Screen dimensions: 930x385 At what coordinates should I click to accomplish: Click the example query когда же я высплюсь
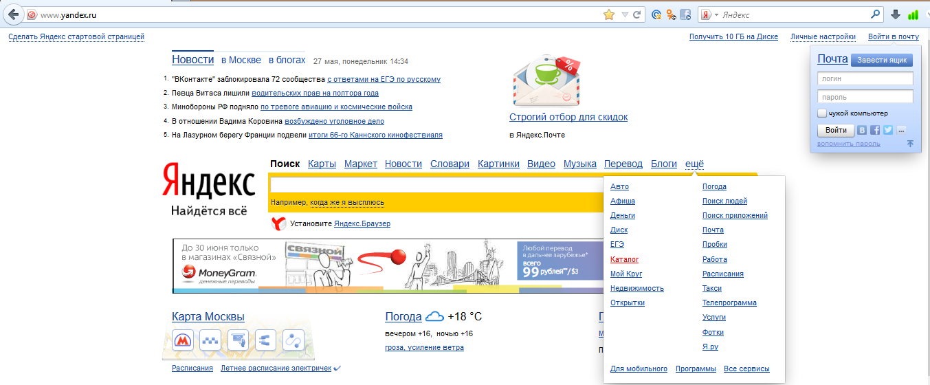pos(347,202)
